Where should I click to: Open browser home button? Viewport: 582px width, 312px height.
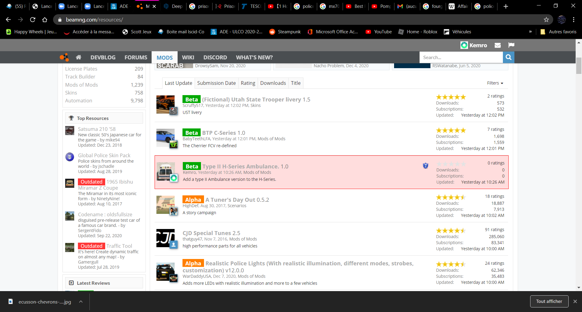click(45, 20)
